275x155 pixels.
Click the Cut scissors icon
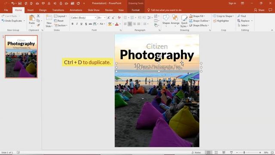[x=38, y=16]
